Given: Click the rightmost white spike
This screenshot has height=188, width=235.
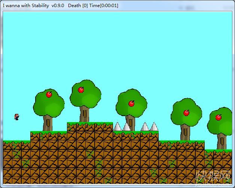Looking at the screenshot, I should click(154, 127).
